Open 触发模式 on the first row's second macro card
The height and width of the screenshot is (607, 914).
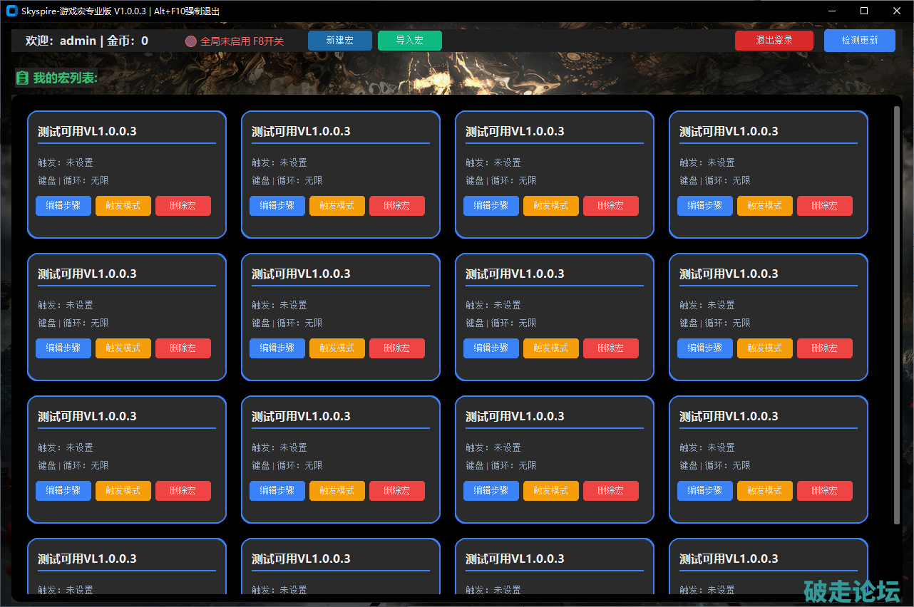[x=337, y=206]
